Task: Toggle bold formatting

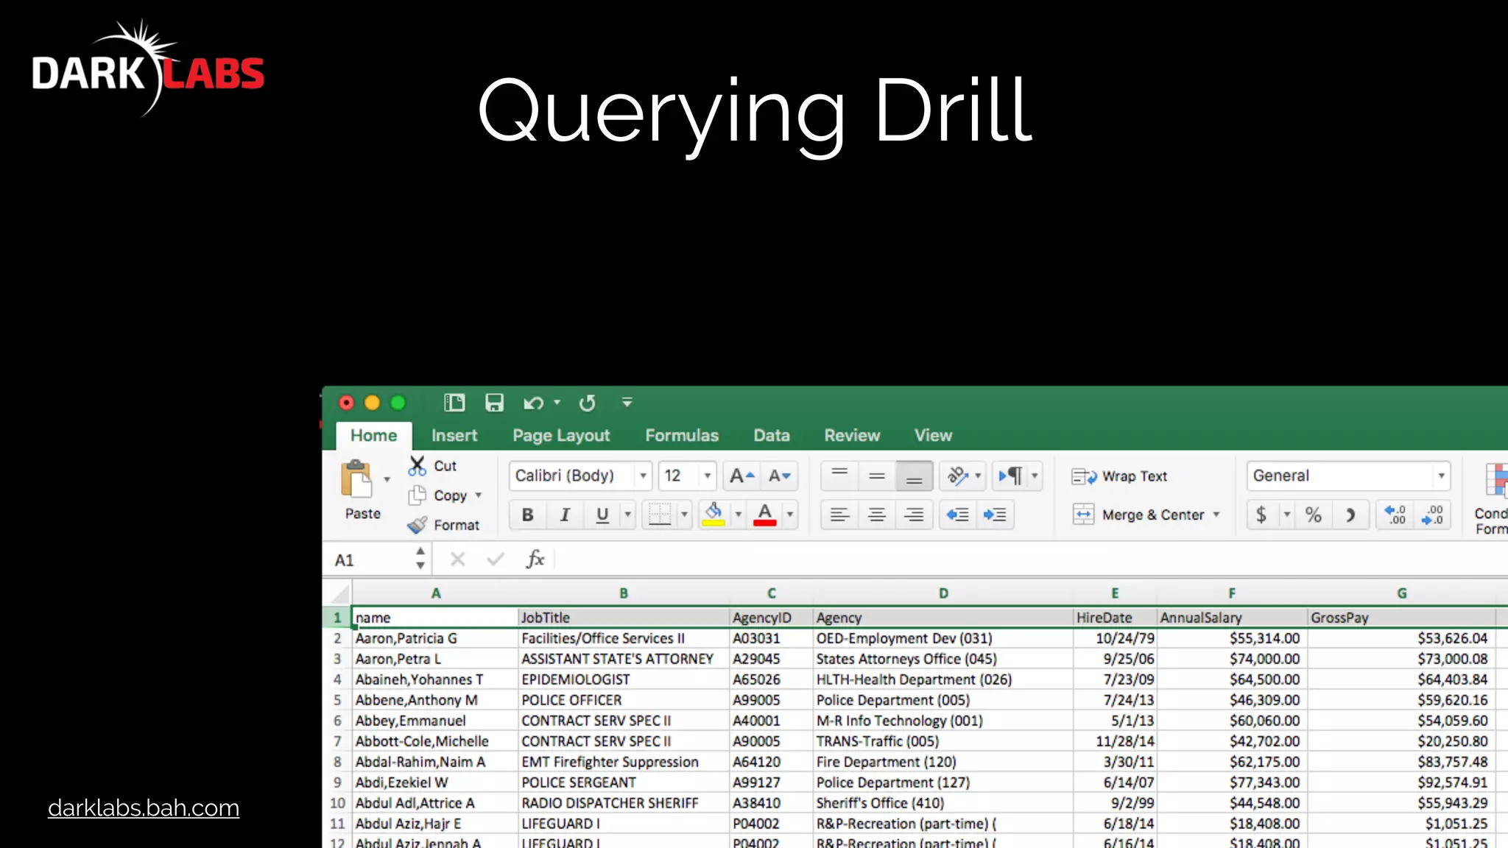Action: coord(528,515)
